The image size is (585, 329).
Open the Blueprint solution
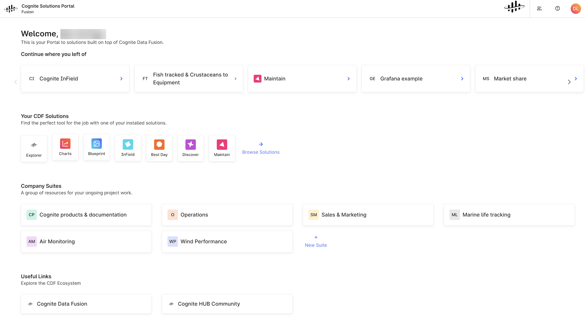97,147
